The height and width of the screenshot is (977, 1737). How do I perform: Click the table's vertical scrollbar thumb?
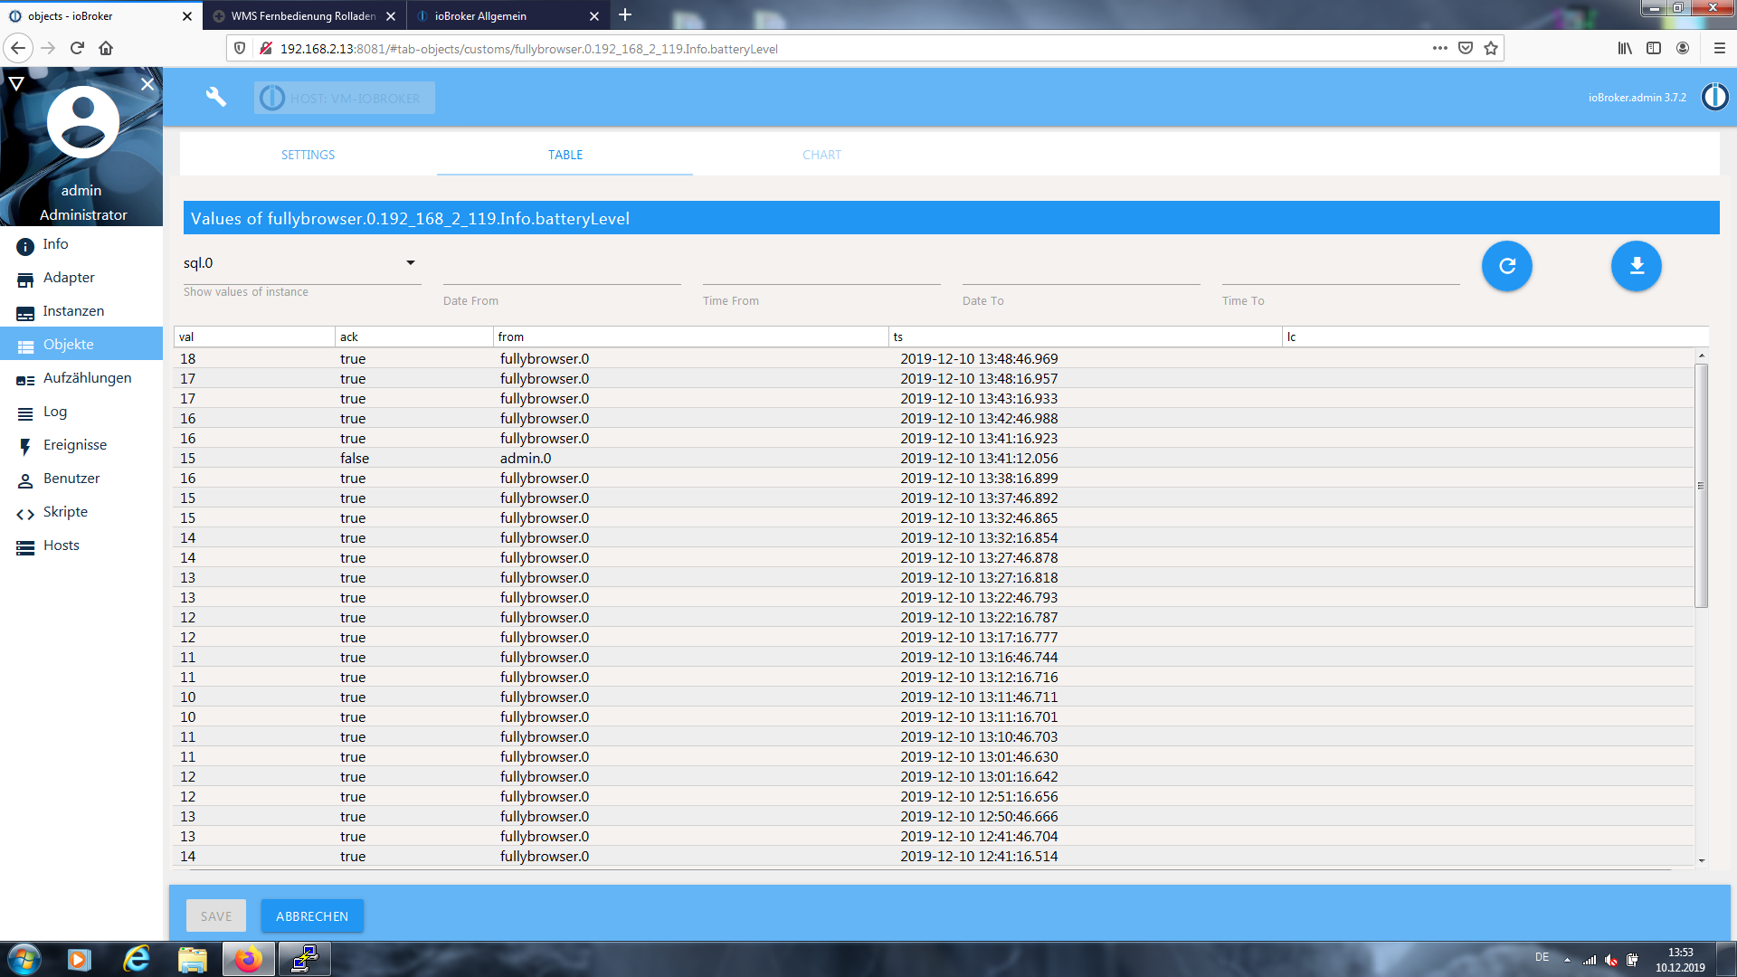click(1701, 486)
